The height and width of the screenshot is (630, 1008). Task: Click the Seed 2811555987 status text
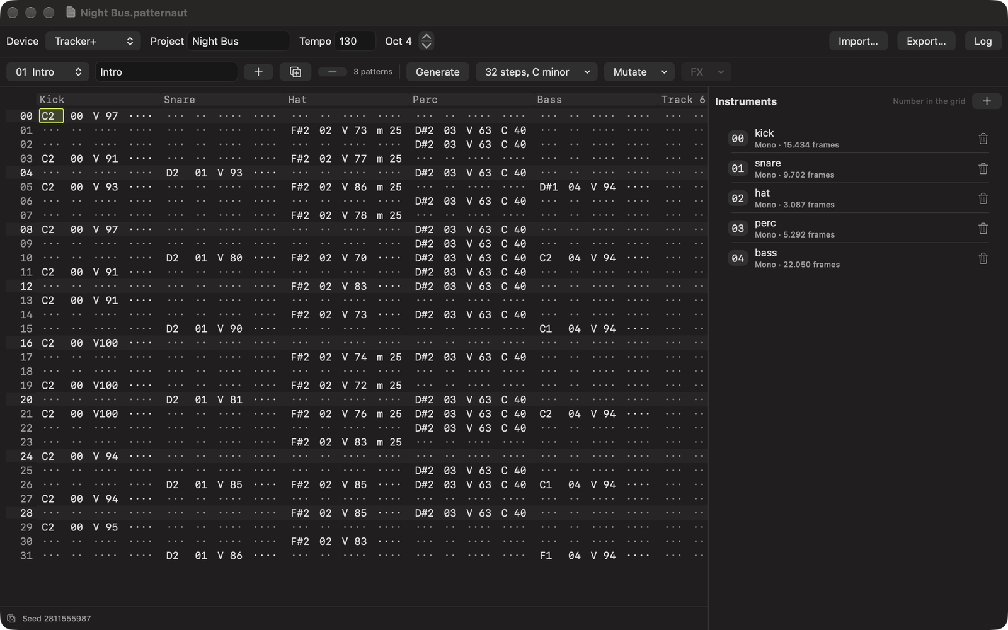point(57,619)
